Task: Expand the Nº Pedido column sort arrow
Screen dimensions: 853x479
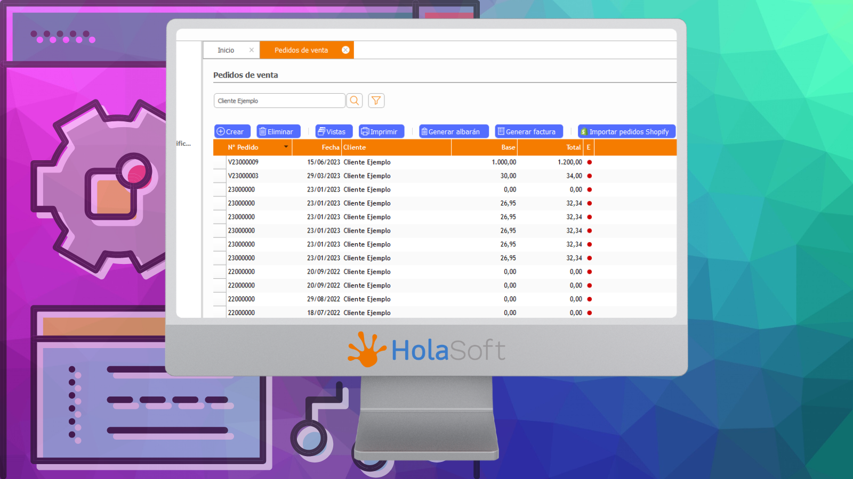Action: pos(286,147)
